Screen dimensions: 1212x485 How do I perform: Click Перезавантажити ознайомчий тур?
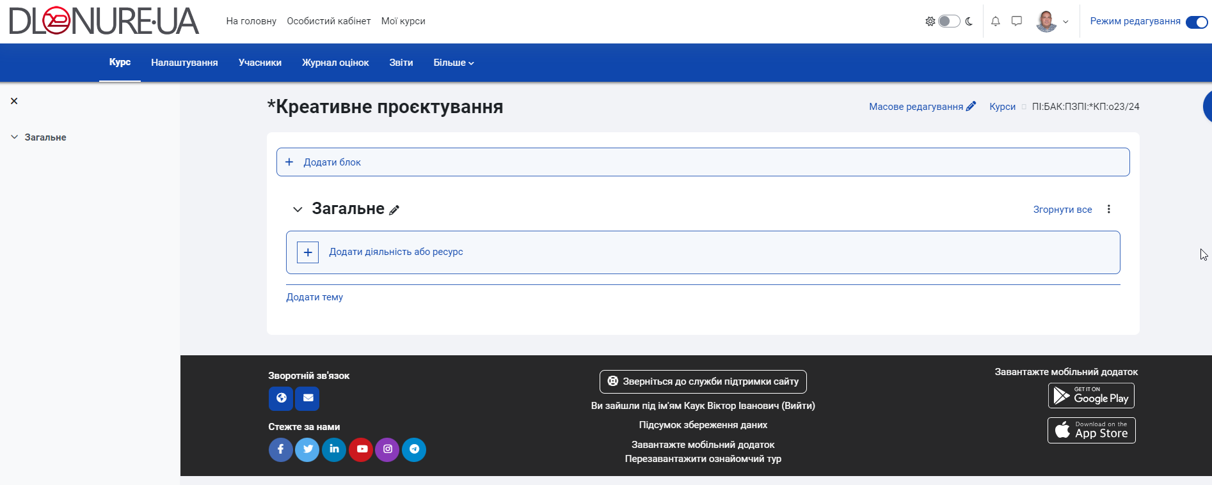tap(703, 459)
